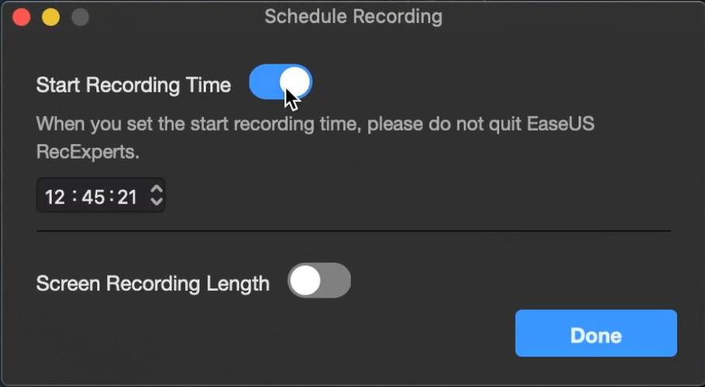Image resolution: width=705 pixels, height=387 pixels.
Task: Select the seconds value 21
Action: (x=127, y=197)
